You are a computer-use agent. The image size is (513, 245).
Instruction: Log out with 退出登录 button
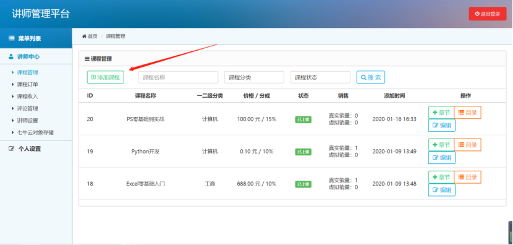point(488,14)
